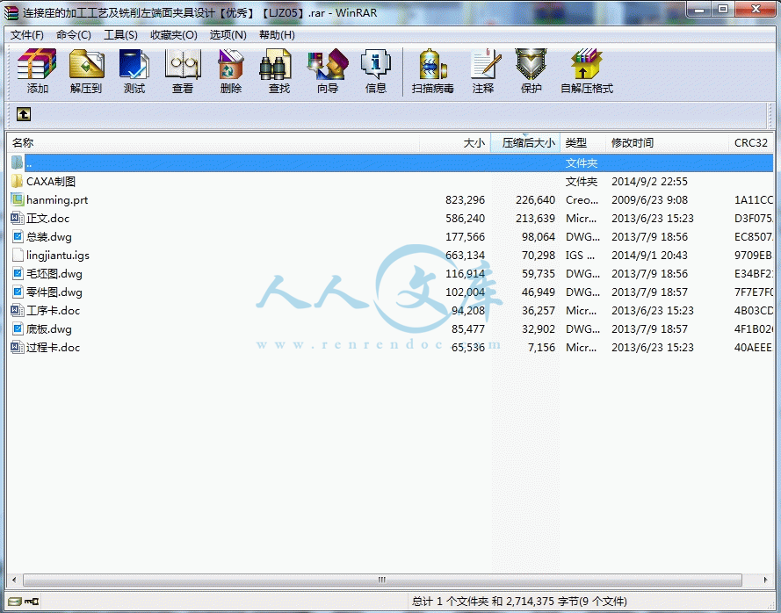Select the lingjiantu.igs blank file icon

pos(18,255)
